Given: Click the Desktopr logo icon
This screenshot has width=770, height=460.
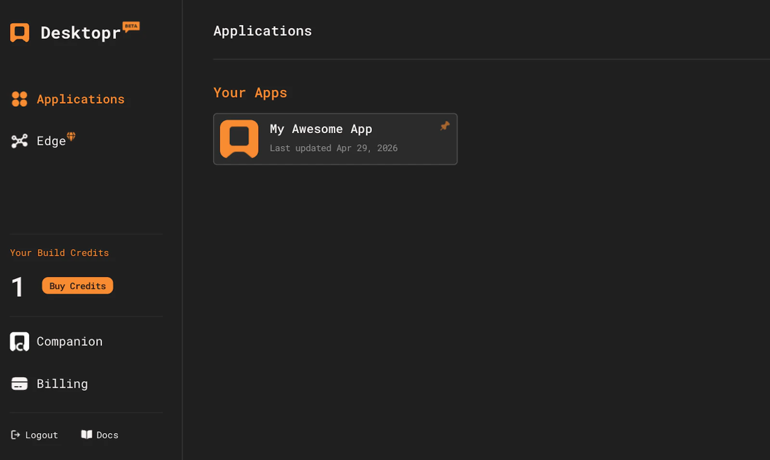Looking at the screenshot, I should coord(20,33).
